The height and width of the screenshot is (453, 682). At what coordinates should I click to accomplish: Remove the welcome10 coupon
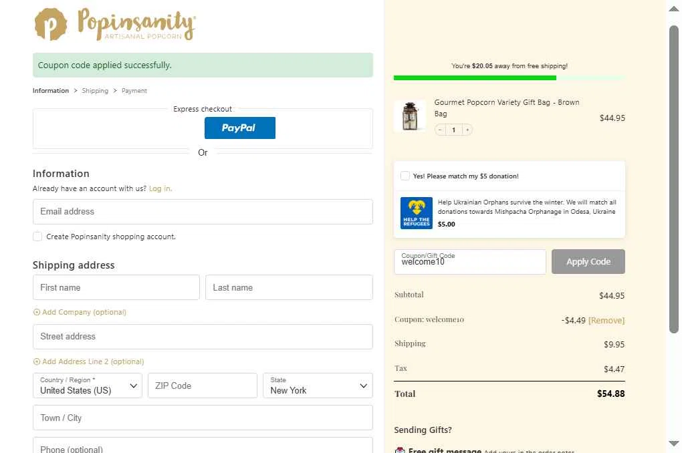point(606,321)
